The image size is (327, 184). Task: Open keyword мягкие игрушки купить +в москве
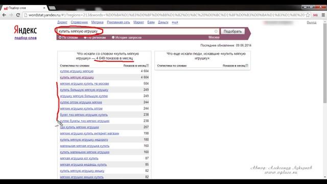tap(84, 84)
